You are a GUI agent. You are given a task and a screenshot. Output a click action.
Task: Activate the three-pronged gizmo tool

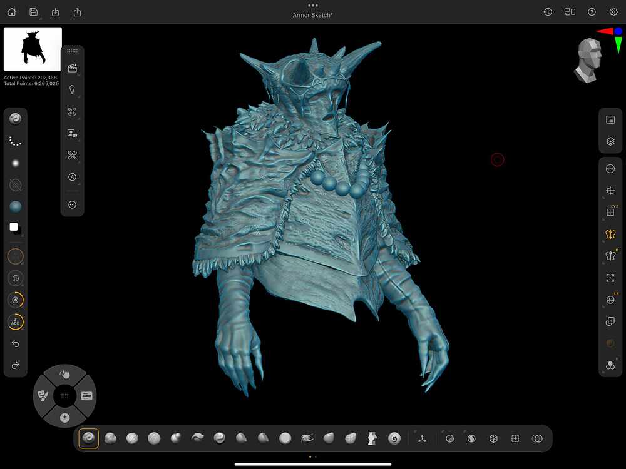422,439
